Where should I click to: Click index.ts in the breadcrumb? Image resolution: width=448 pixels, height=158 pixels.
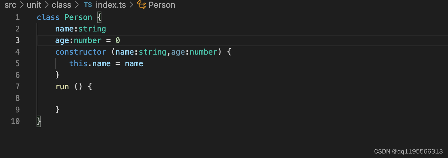coord(111,5)
